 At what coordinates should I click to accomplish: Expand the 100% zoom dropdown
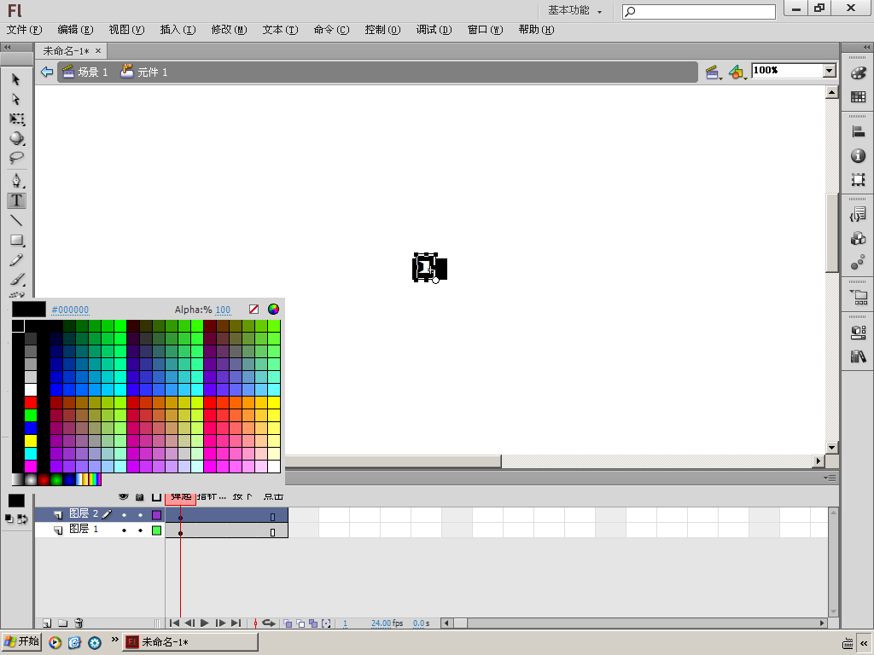point(830,70)
